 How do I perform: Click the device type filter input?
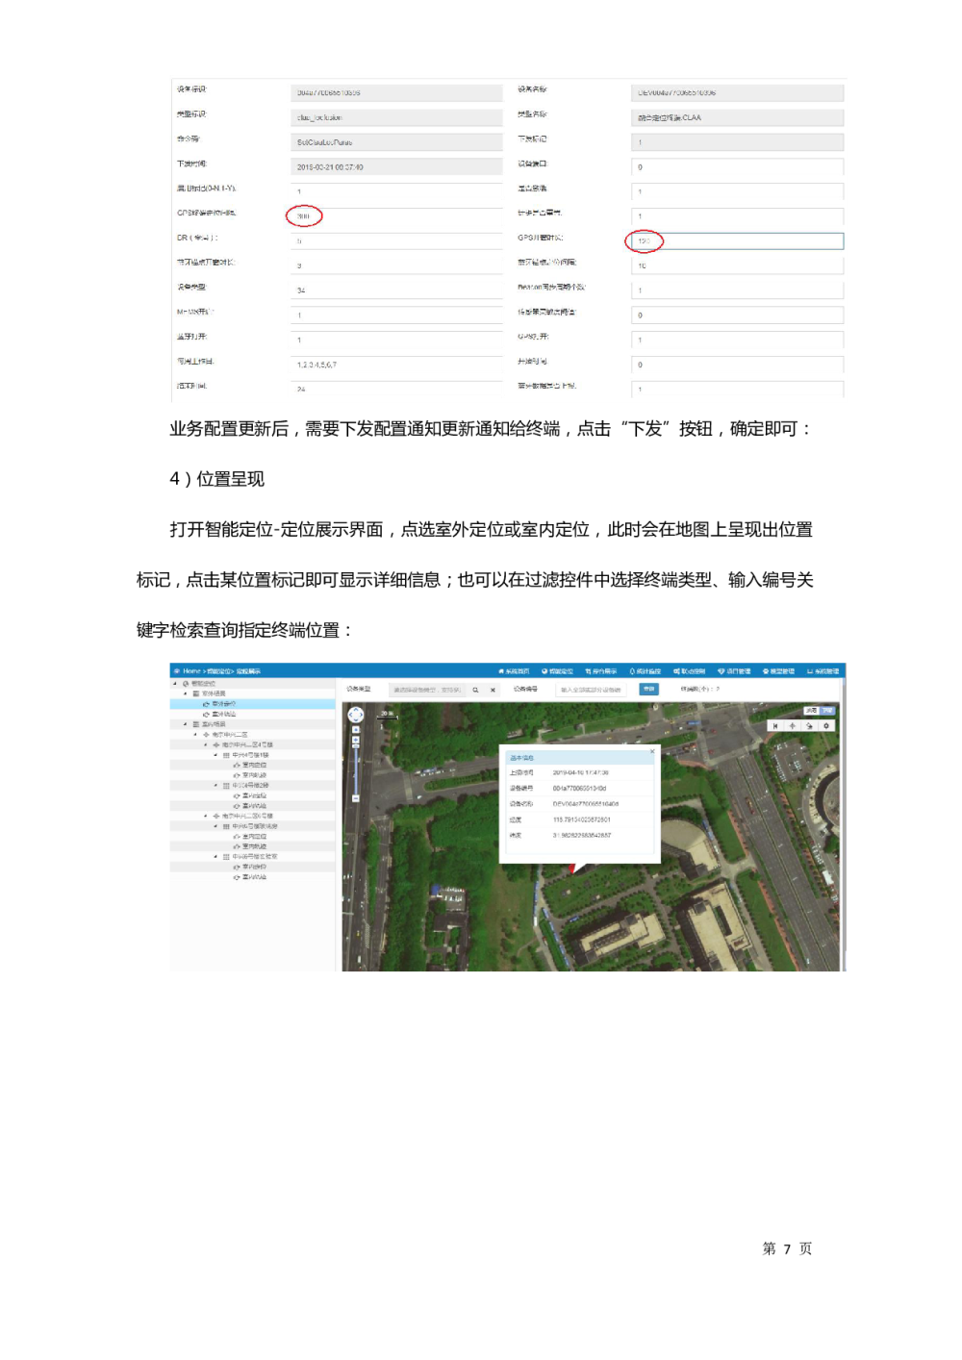point(427,690)
